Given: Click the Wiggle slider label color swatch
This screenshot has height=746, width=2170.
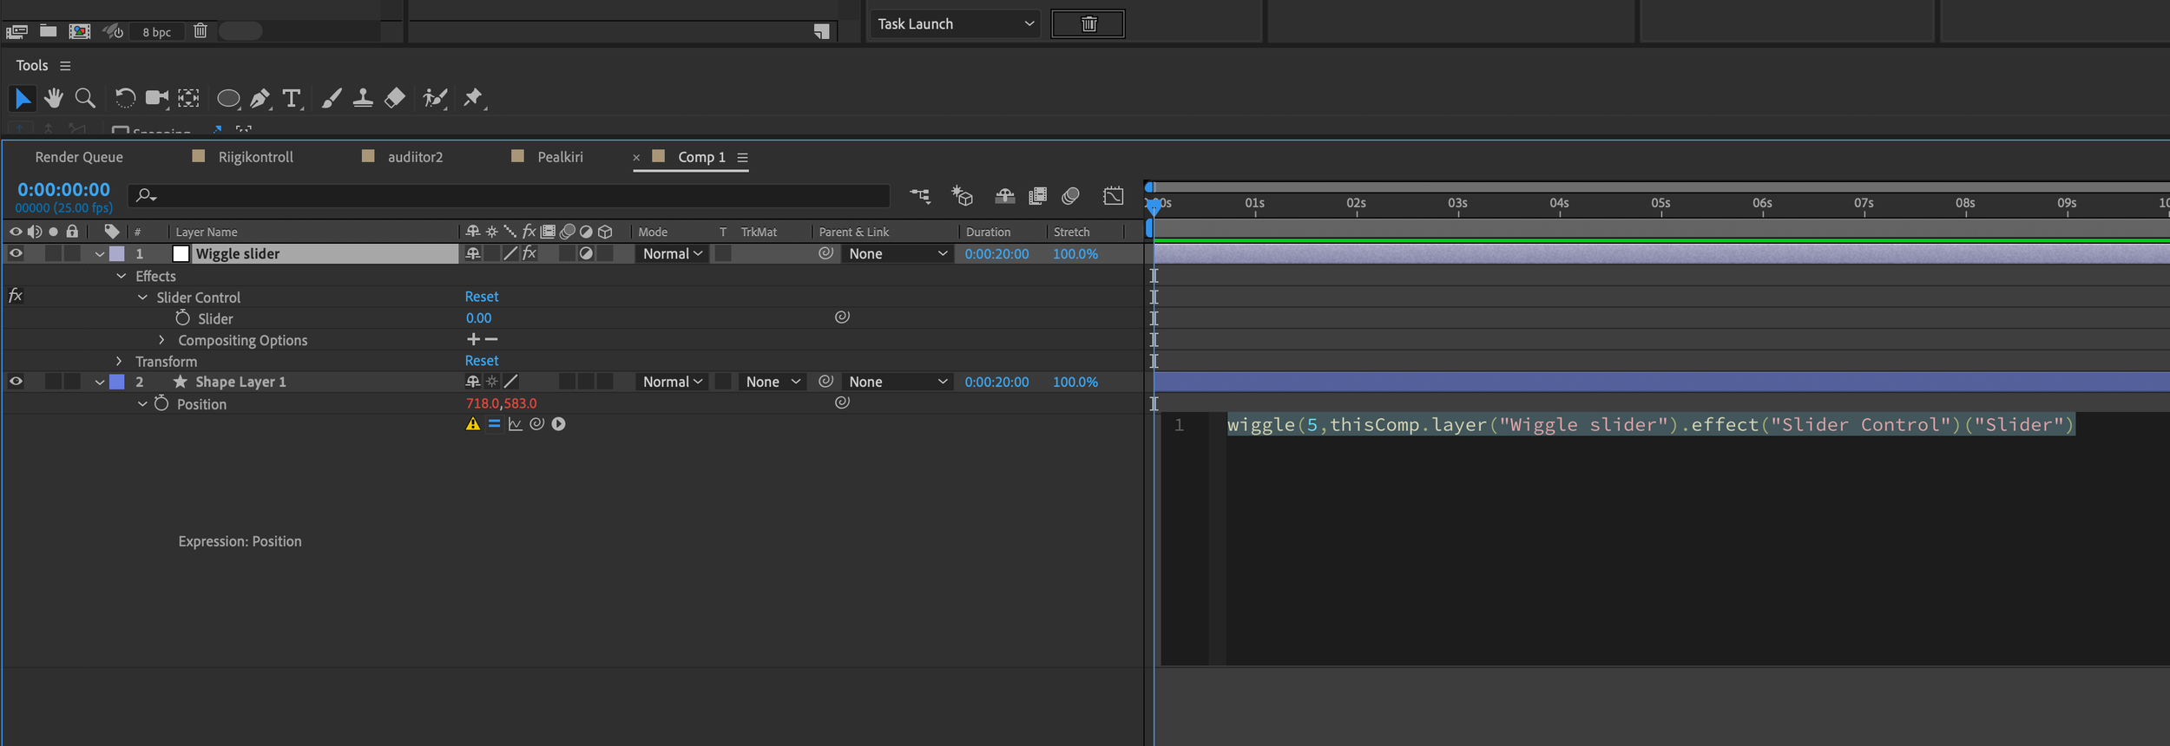Looking at the screenshot, I should pos(117,253).
